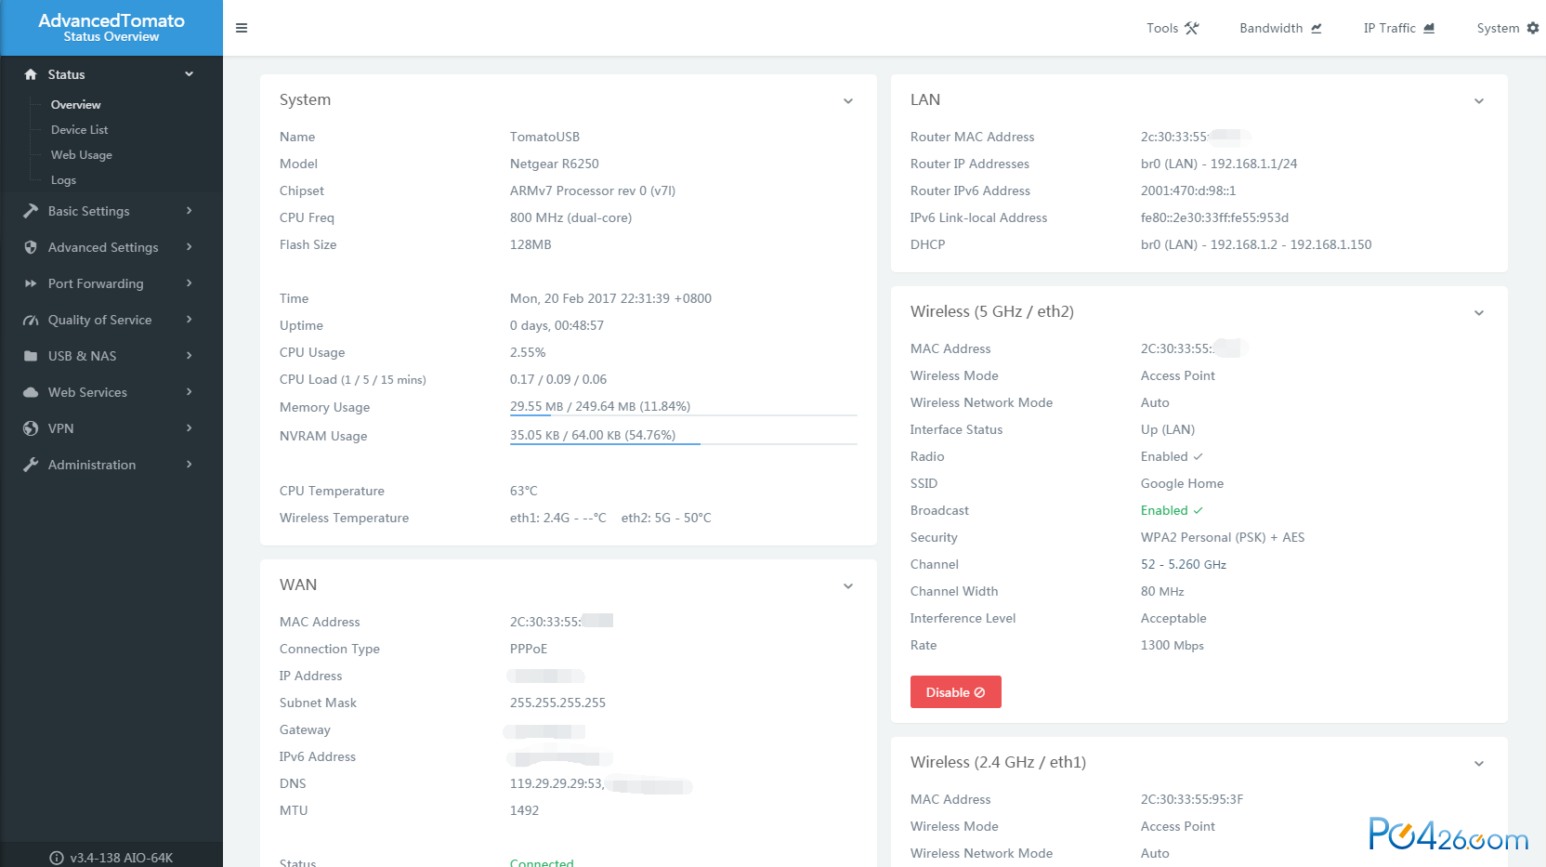The image size is (1546, 867).
Task: Click the AdvancedTomato logo header
Action: 111,28
